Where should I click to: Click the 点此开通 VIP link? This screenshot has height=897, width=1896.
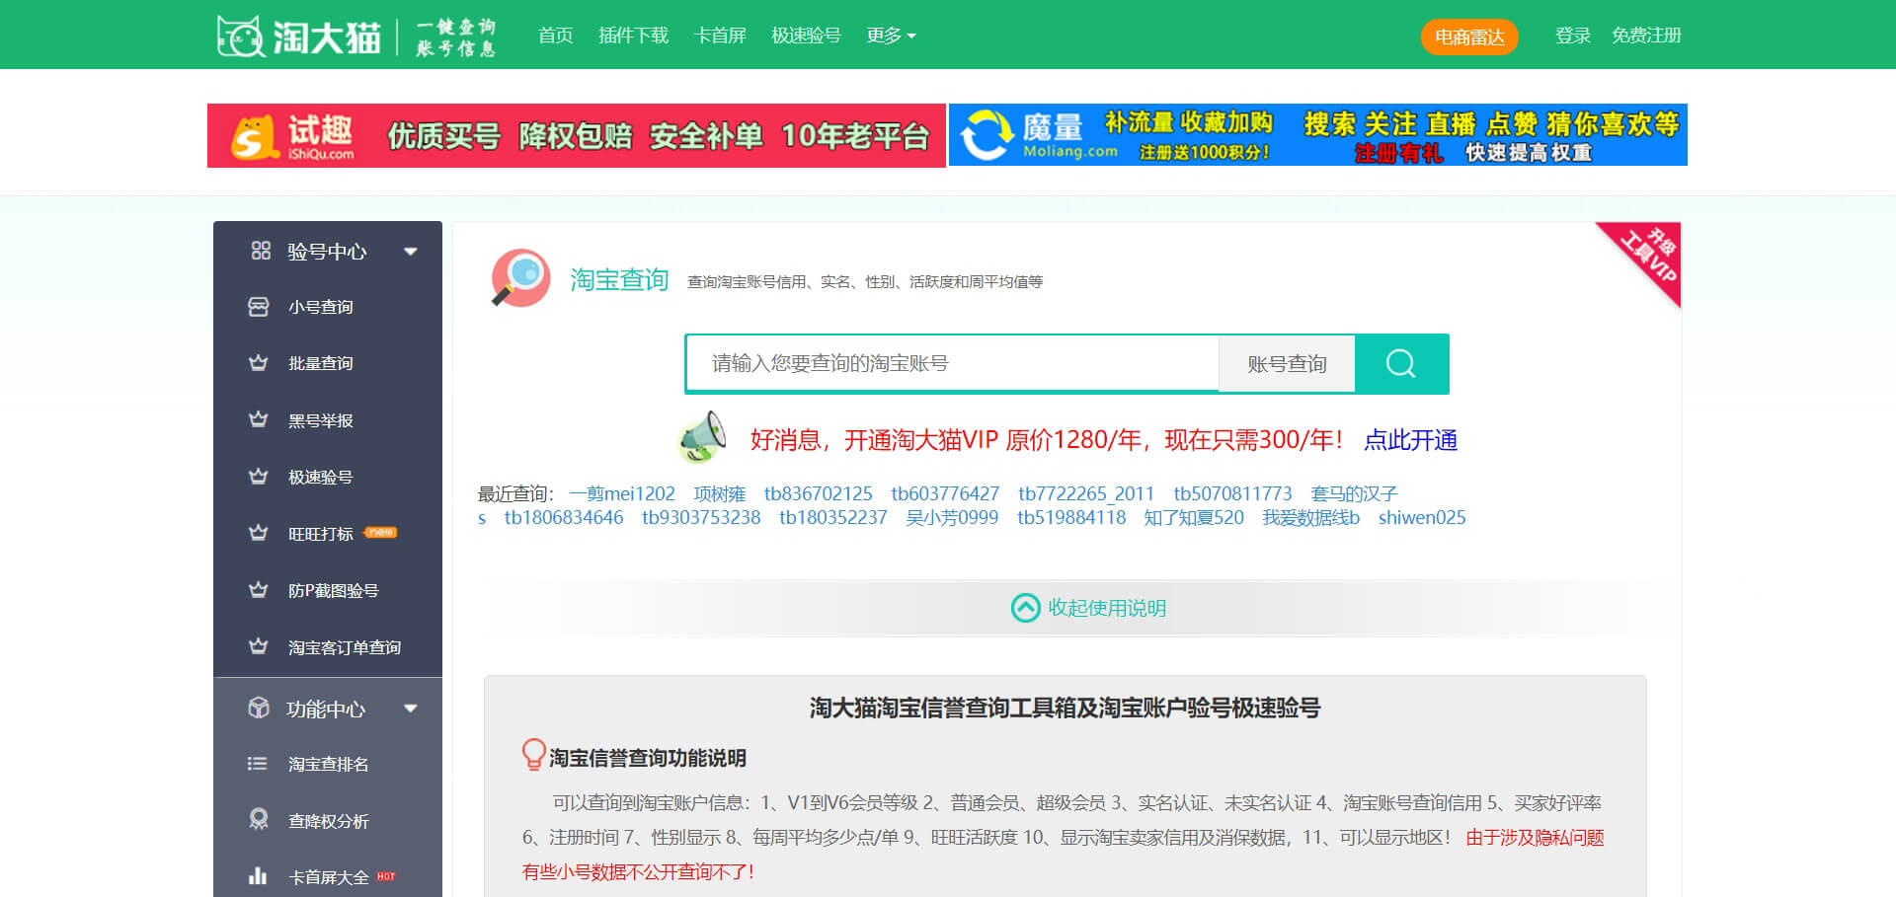[1410, 440]
